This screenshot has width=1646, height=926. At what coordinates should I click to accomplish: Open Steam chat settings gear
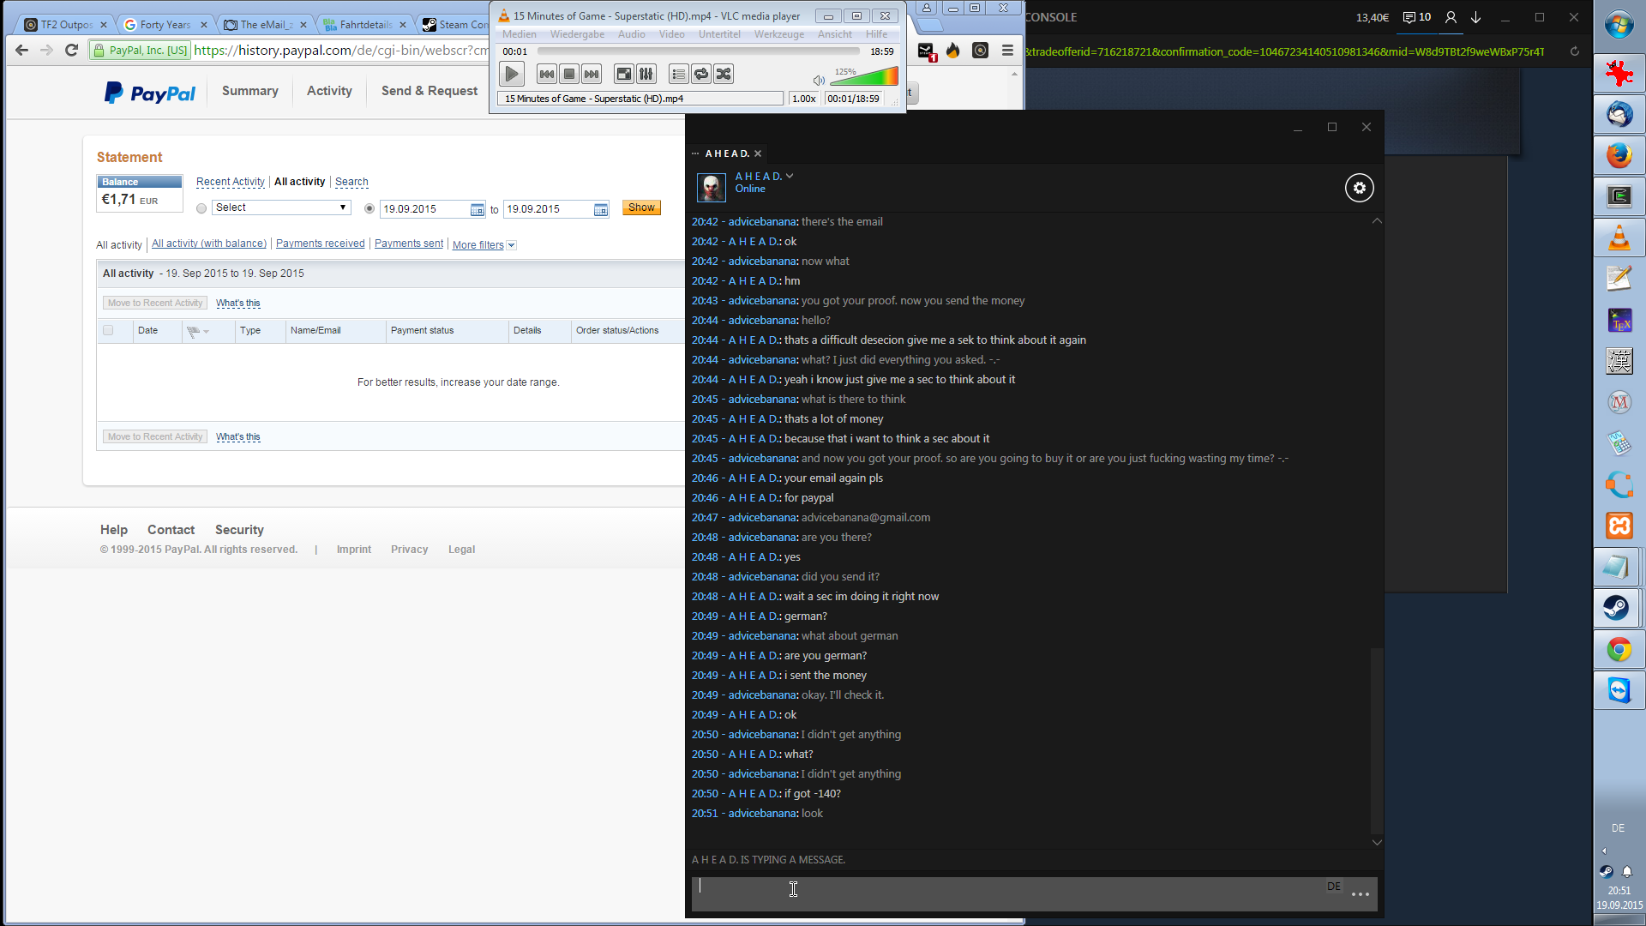point(1359,188)
